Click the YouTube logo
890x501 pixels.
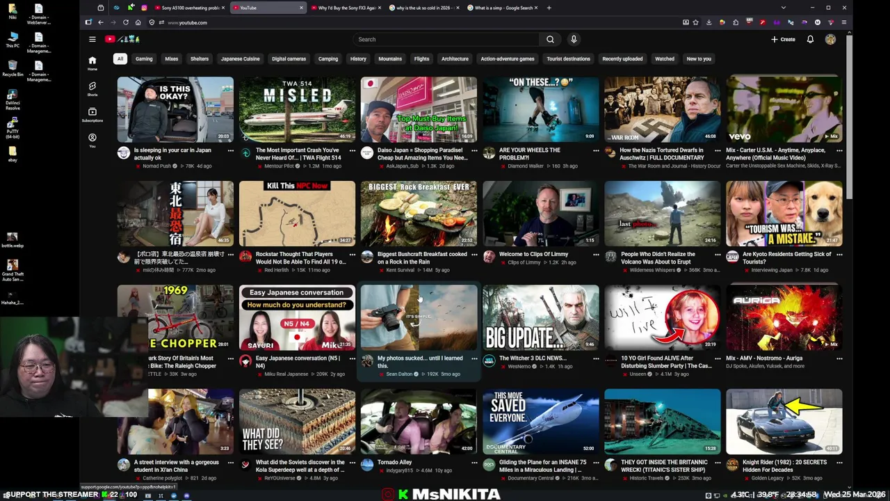pyautogui.click(x=122, y=39)
